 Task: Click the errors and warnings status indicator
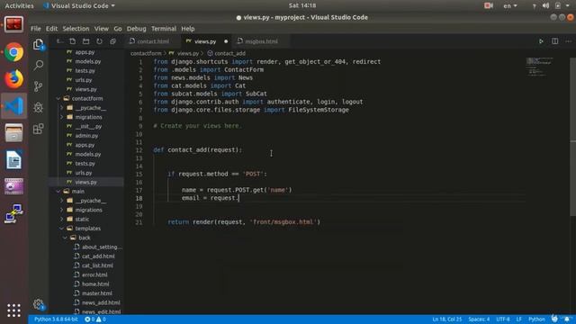point(95,319)
